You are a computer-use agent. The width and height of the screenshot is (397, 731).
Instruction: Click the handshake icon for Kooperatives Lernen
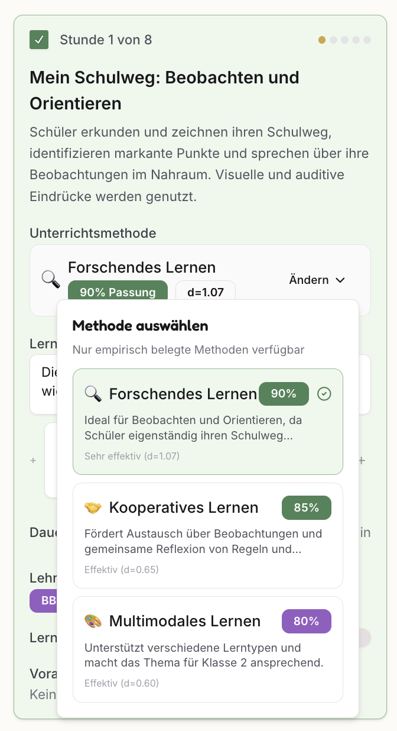[93, 507]
